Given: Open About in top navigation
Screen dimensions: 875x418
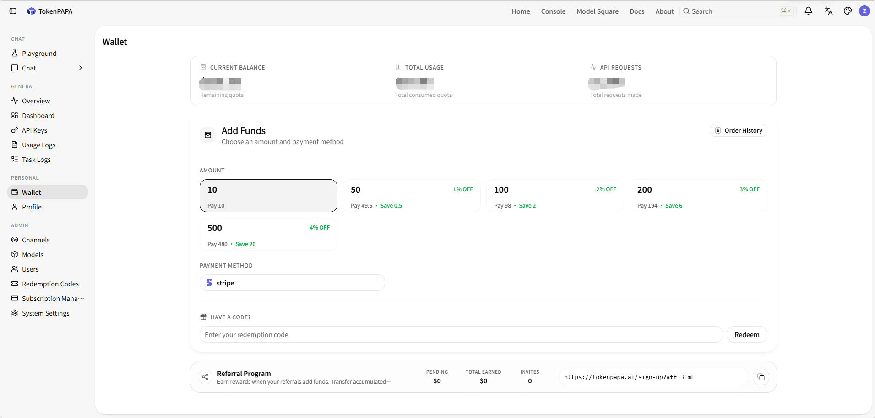Looking at the screenshot, I should (664, 11).
